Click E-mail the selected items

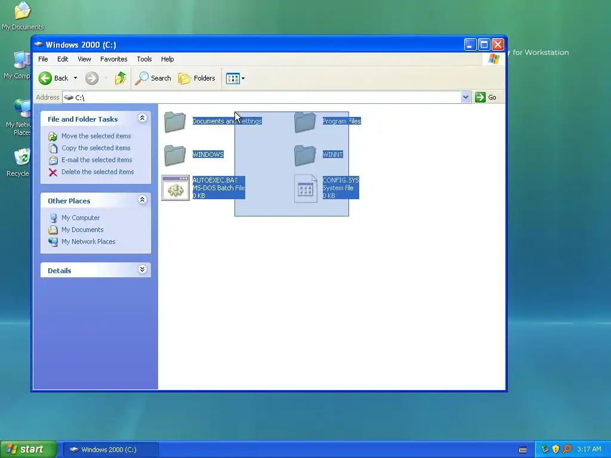[97, 160]
